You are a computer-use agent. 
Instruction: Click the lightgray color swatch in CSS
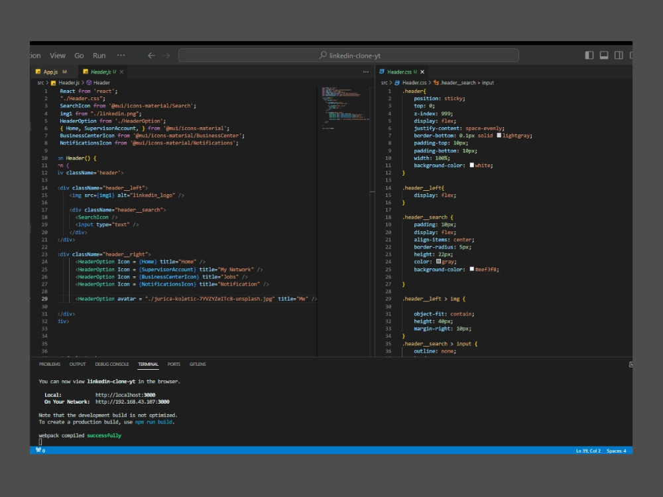click(499, 136)
